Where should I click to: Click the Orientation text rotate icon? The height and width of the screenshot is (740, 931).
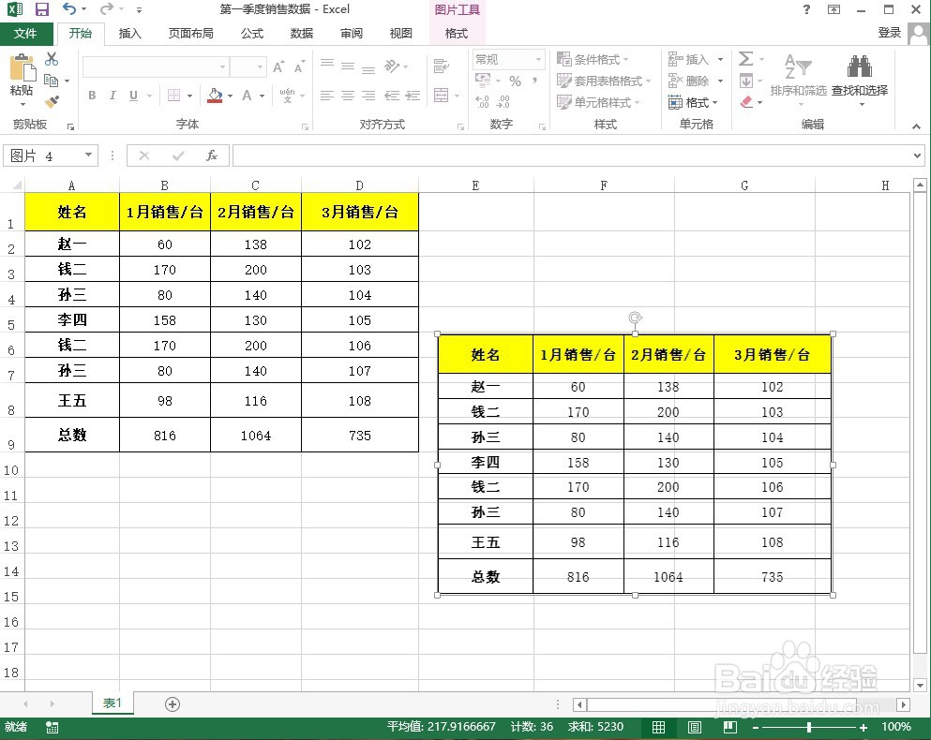392,66
